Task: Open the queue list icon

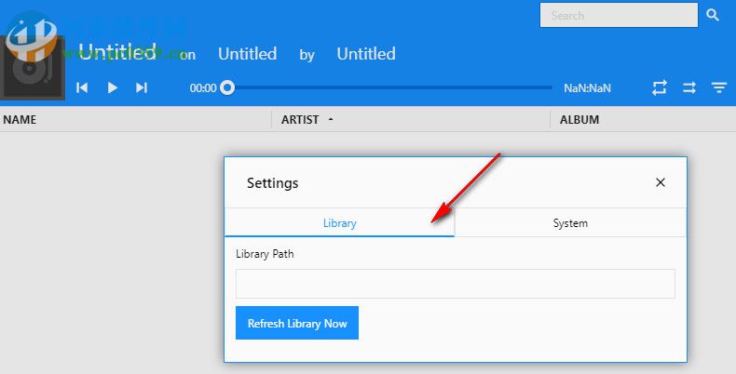Action: click(x=719, y=87)
